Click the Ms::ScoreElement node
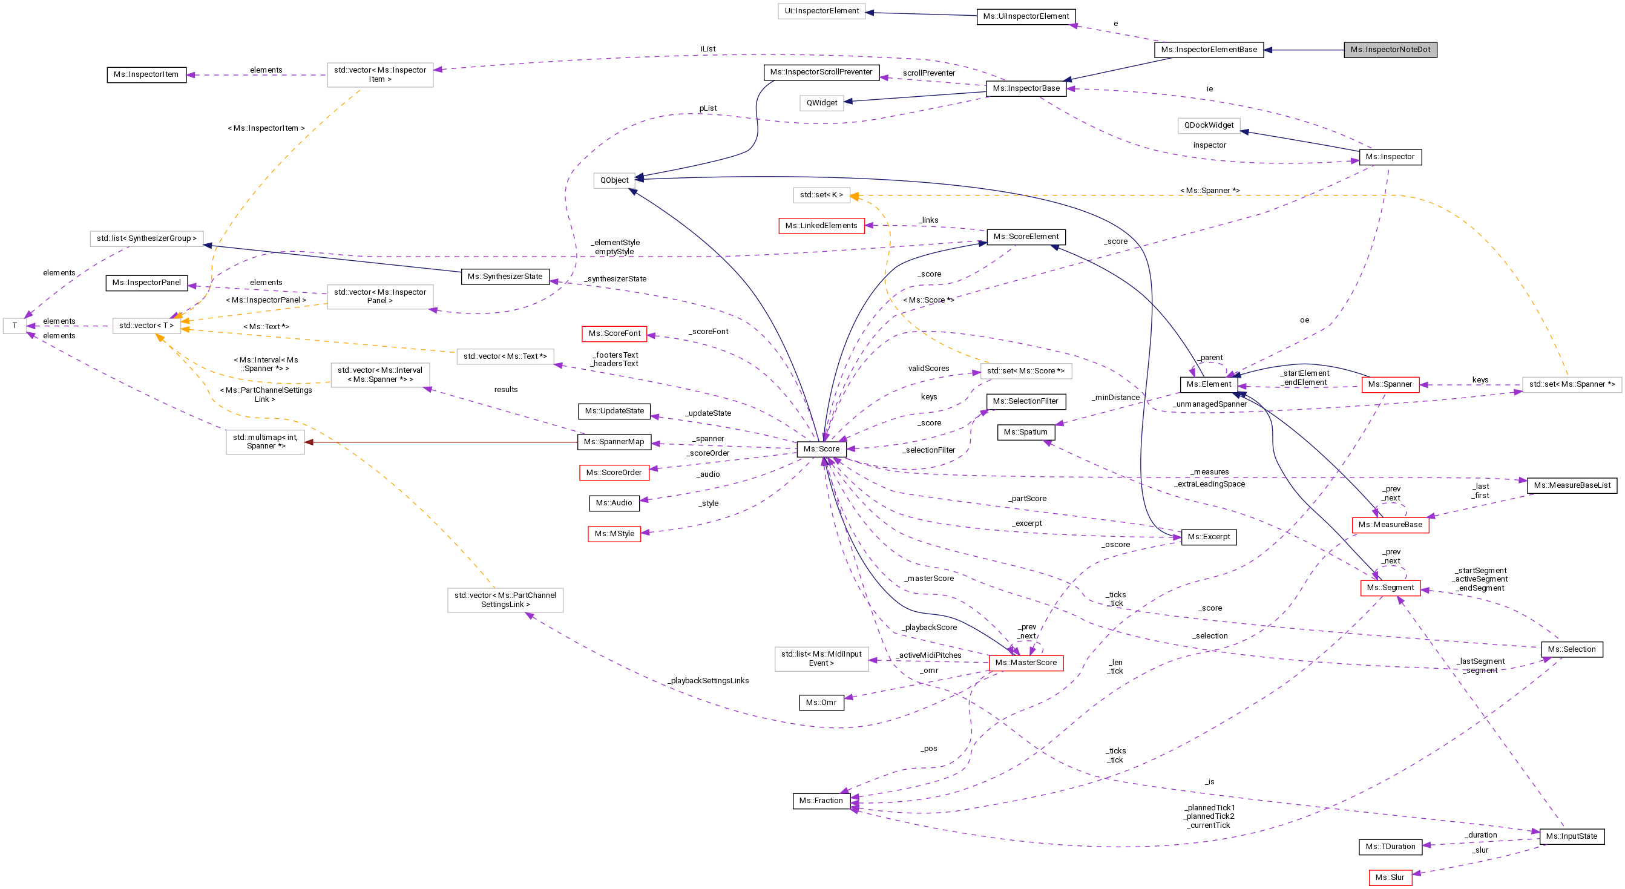The width and height of the screenshot is (1625, 889). [1026, 237]
